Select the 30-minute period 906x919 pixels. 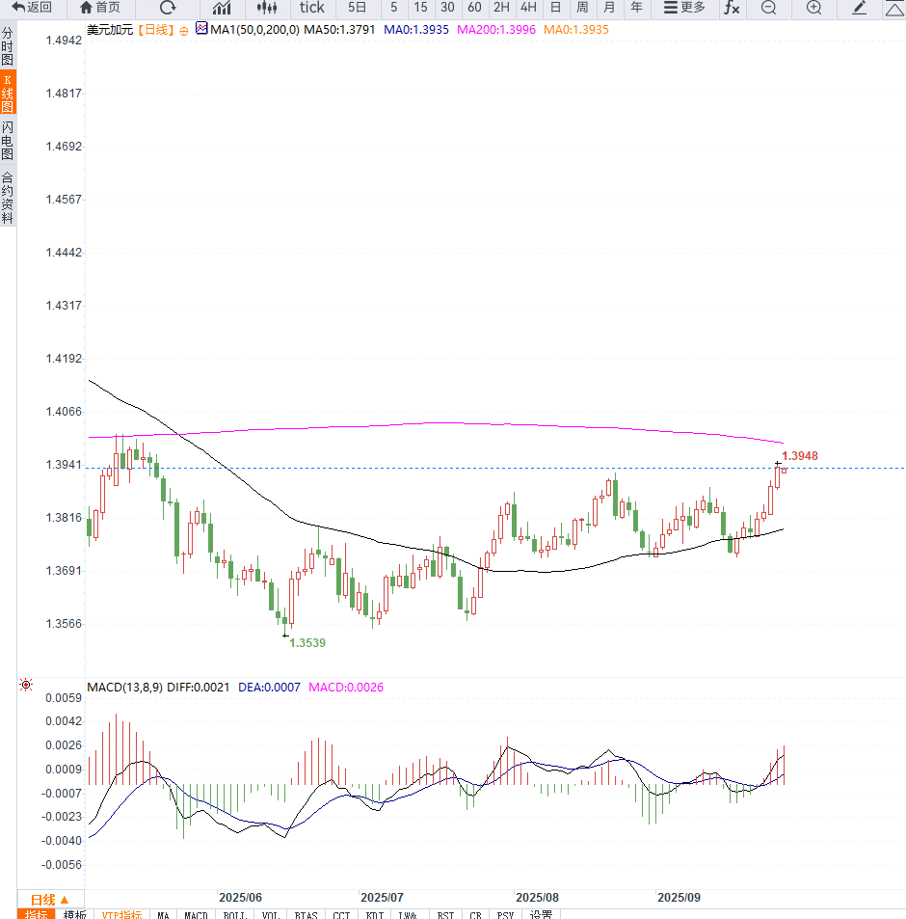pyautogui.click(x=447, y=8)
